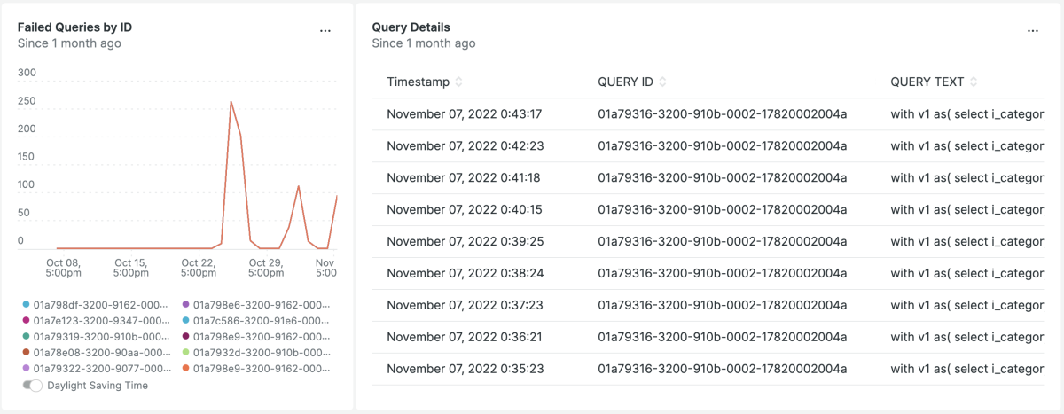Open the query text in the 0:35:23 row
The height and width of the screenshot is (414, 1064).
pyautogui.click(x=966, y=369)
